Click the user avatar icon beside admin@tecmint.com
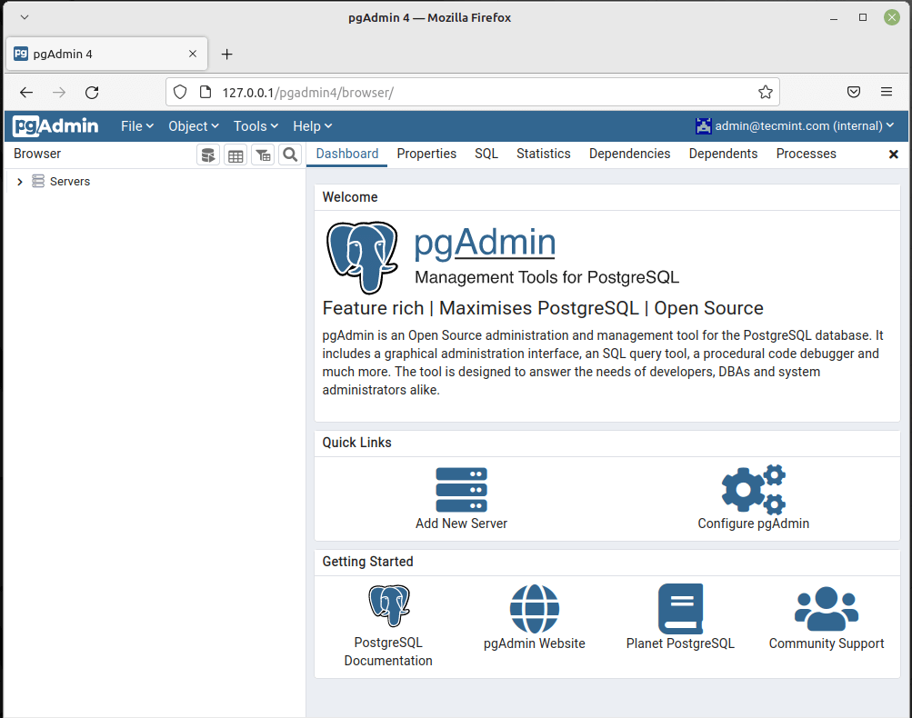Image resolution: width=912 pixels, height=718 pixels. (703, 126)
